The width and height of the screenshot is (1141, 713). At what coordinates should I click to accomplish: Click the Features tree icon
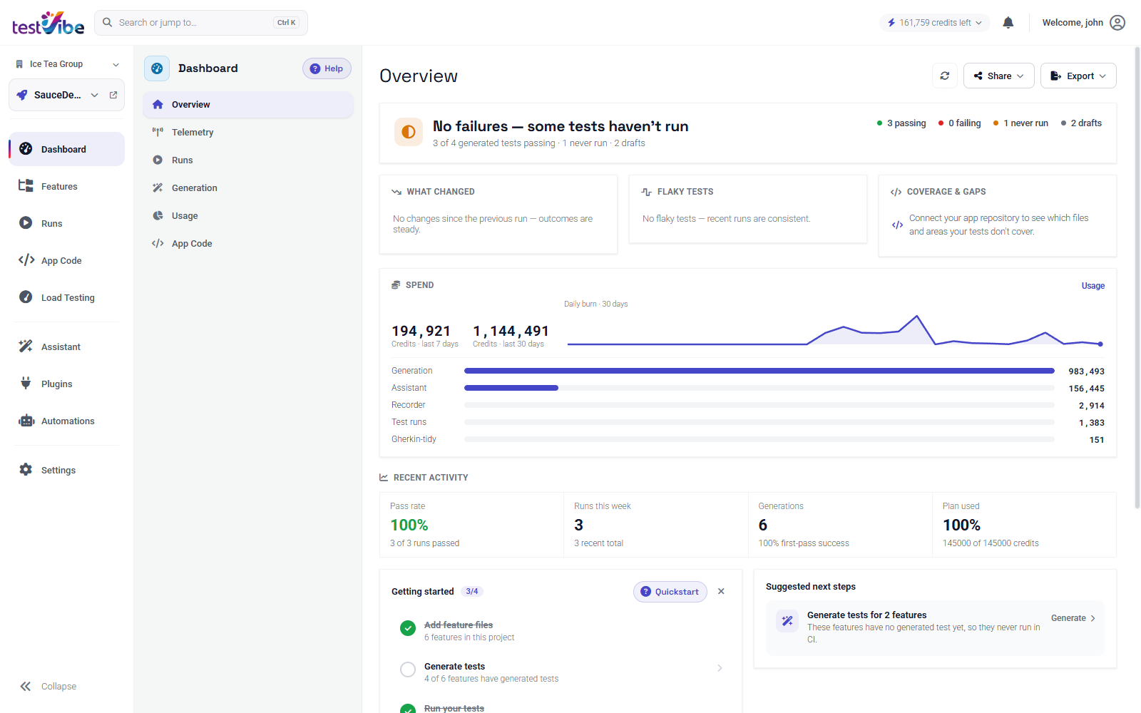tap(26, 186)
